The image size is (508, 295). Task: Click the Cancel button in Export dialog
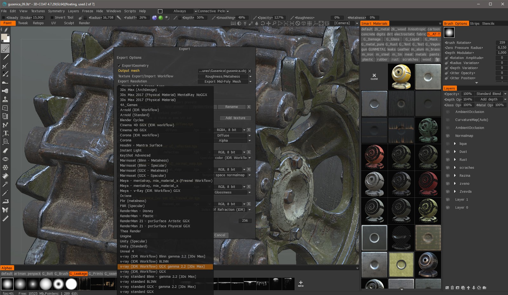[x=220, y=235]
